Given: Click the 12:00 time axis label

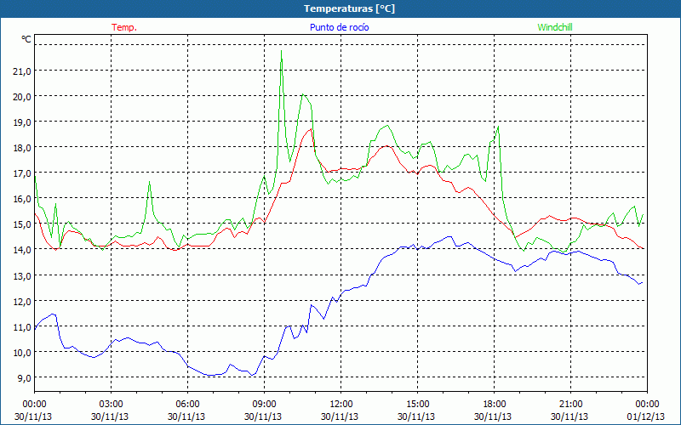Looking at the screenshot, I should [x=341, y=405].
